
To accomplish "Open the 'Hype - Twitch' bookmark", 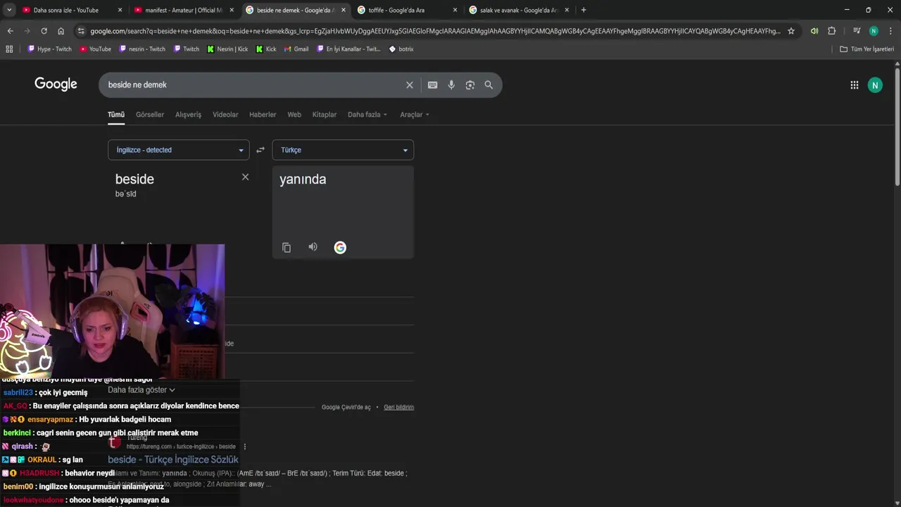I will pyautogui.click(x=49, y=49).
